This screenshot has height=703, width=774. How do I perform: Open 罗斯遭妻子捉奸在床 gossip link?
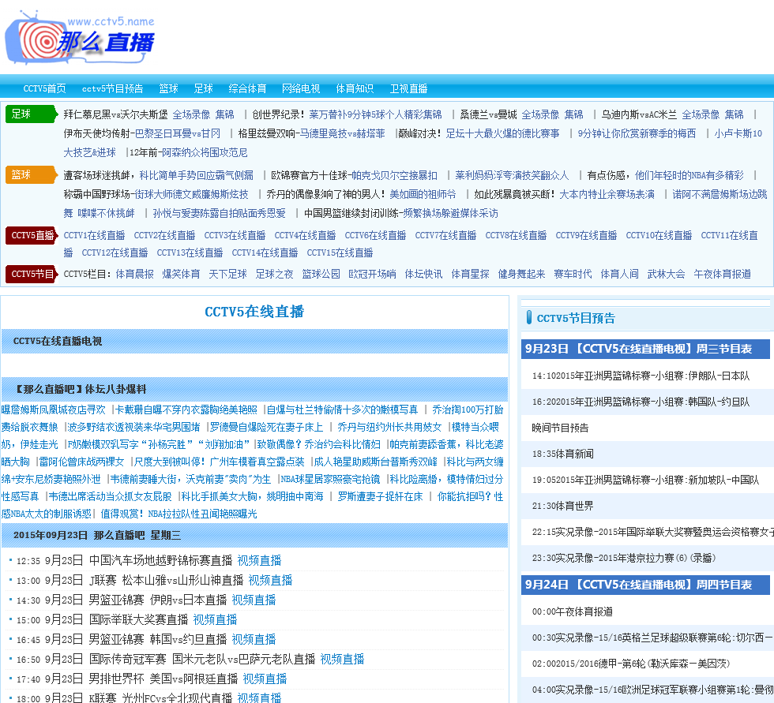[x=380, y=496]
